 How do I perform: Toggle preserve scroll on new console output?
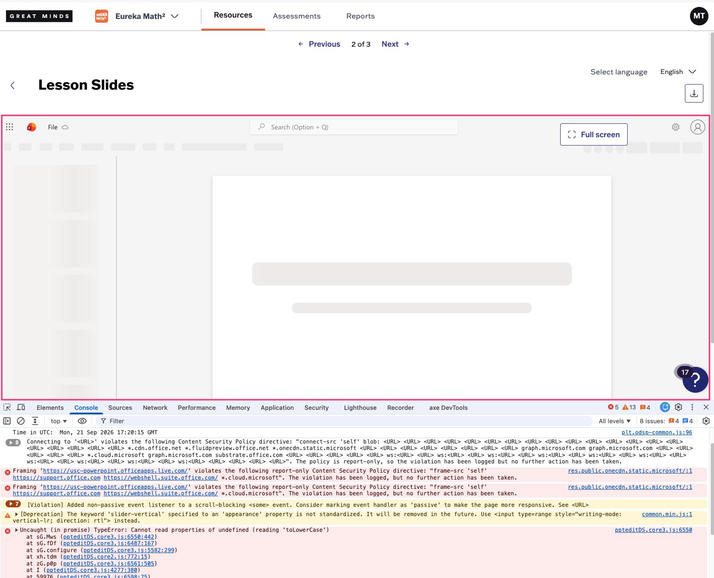pos(35,421)
